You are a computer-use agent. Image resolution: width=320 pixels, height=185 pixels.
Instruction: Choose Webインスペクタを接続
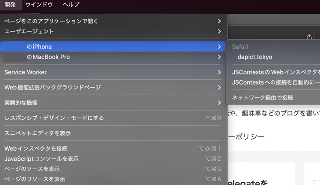point(113,148)
